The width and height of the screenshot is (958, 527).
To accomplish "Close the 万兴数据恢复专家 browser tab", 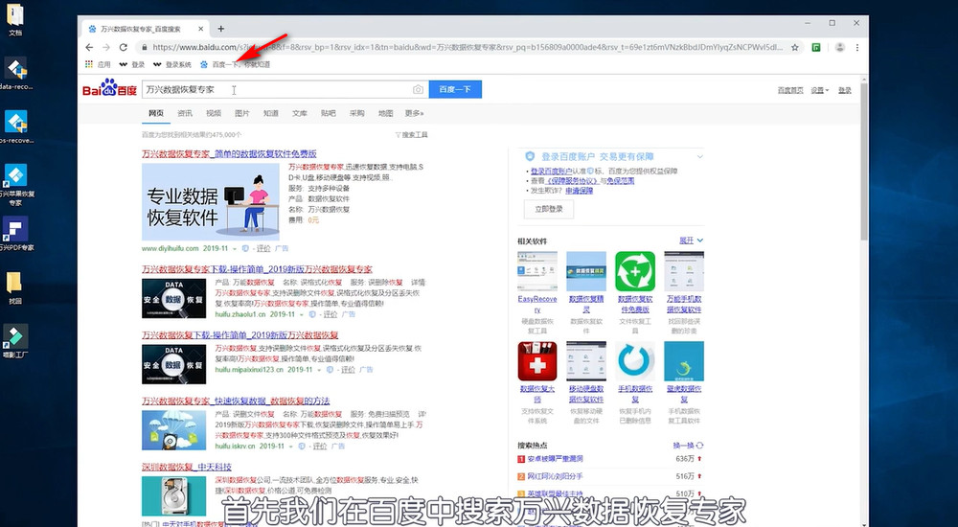I will [201, 29].
